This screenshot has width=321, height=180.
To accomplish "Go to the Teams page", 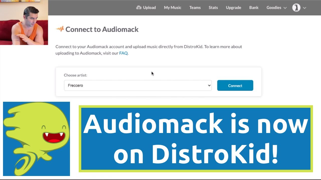I will [x=195, y=7].
